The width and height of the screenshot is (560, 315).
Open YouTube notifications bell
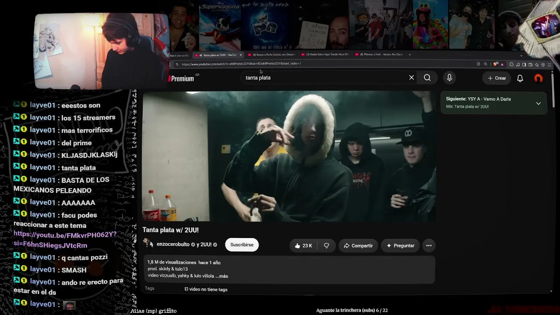(520, 78)
